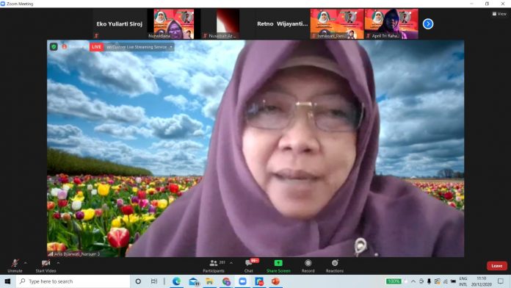
Task: Select the April Tri Raha video thumbnail
Action: [x=391, y=24]
